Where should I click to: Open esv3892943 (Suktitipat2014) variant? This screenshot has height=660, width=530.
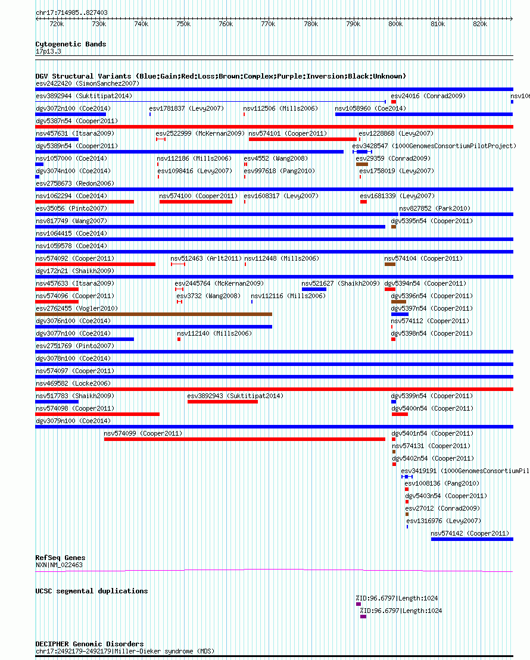pos(235,396)
